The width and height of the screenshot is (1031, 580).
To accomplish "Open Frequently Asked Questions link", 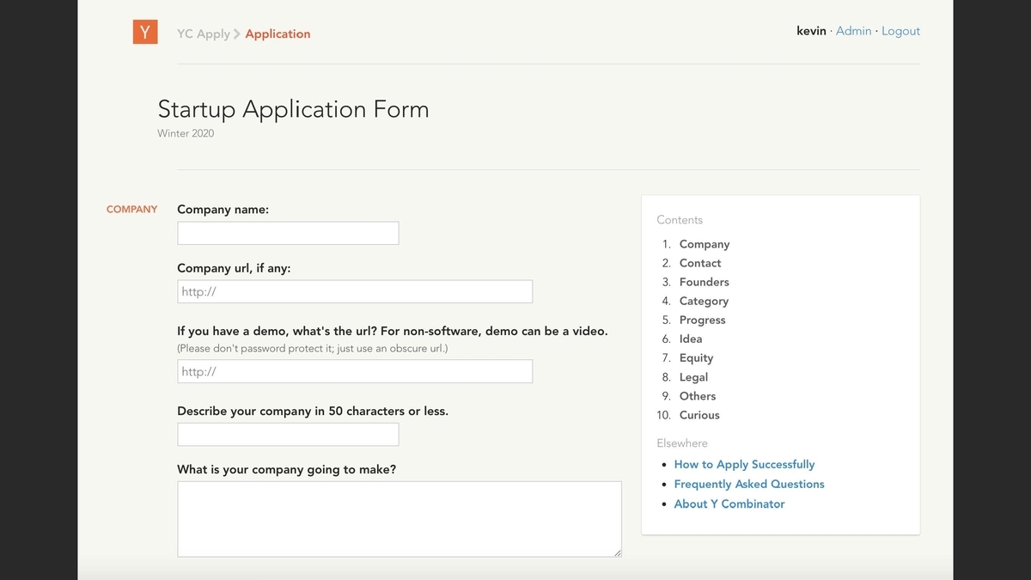I will pos(749,484).
